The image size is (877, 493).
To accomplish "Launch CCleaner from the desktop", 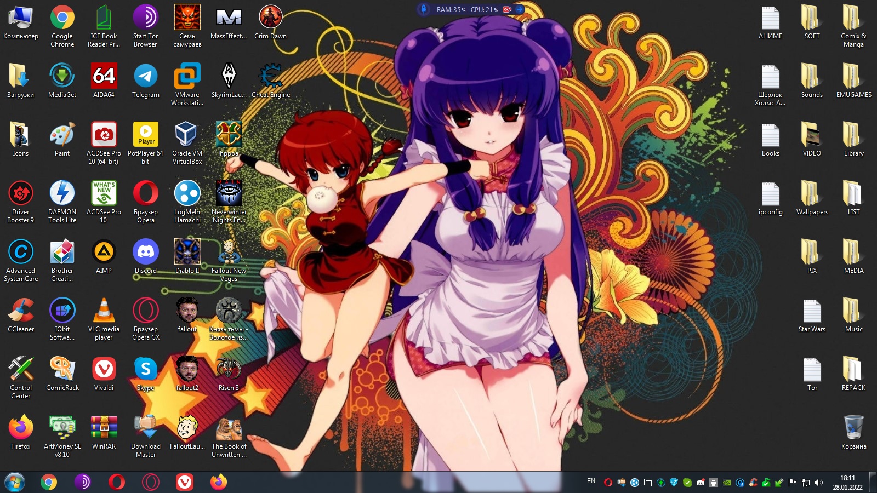I will pos(21,316).
